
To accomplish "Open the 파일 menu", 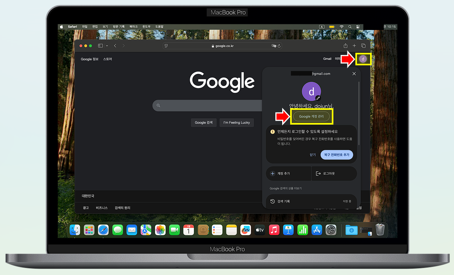I will click(85, 27).
